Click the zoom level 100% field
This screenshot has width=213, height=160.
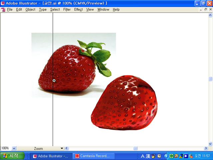pyautogui.click(x=5, y=148)
